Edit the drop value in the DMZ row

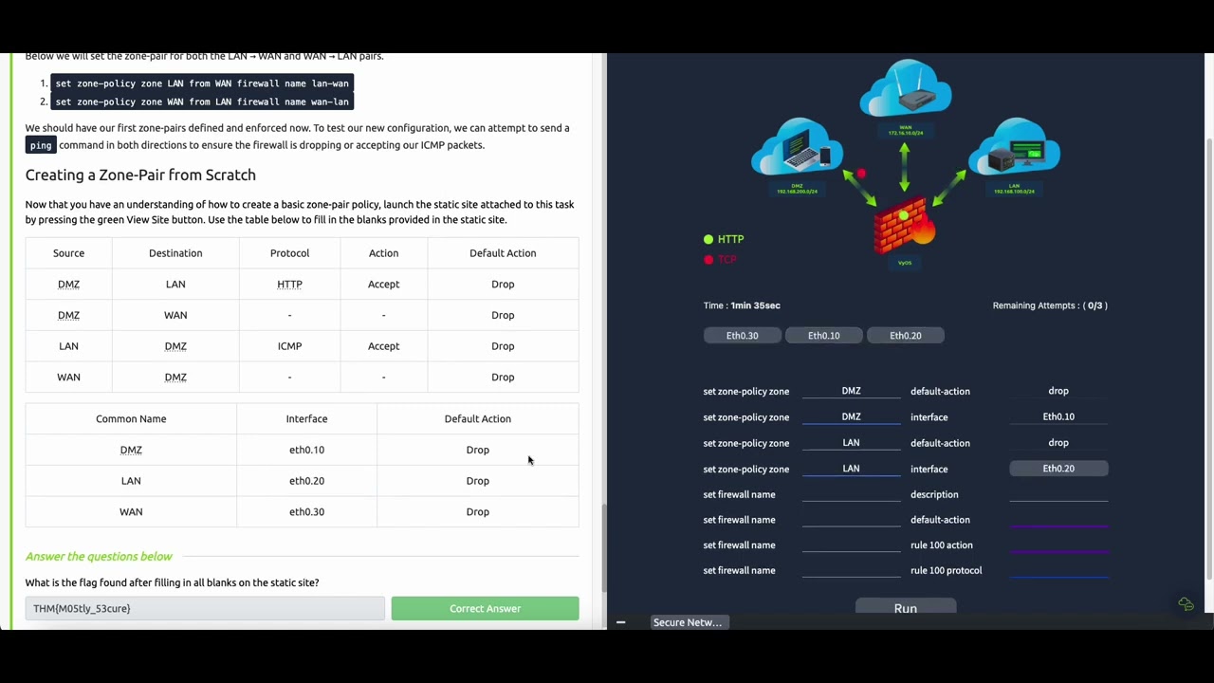[x=1058, y=391]
